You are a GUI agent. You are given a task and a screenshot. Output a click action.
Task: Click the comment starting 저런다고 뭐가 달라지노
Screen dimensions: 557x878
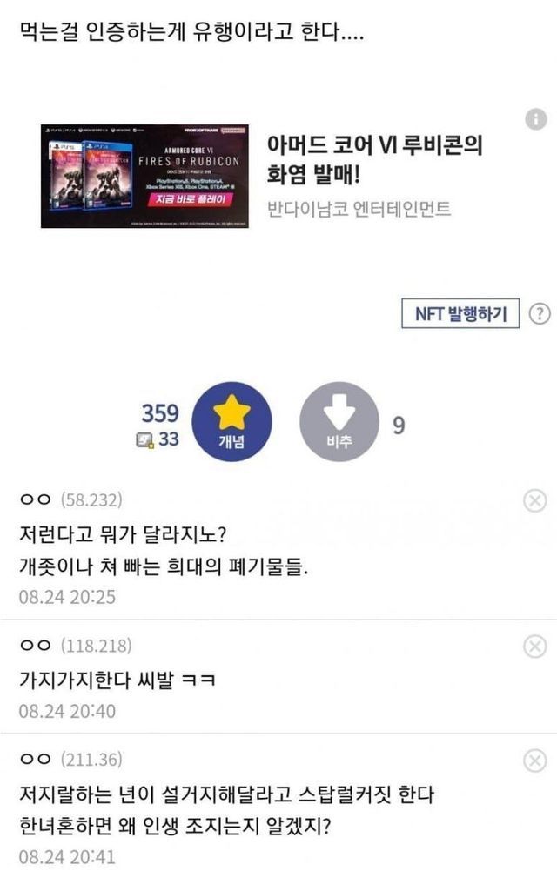pos(164,551)
